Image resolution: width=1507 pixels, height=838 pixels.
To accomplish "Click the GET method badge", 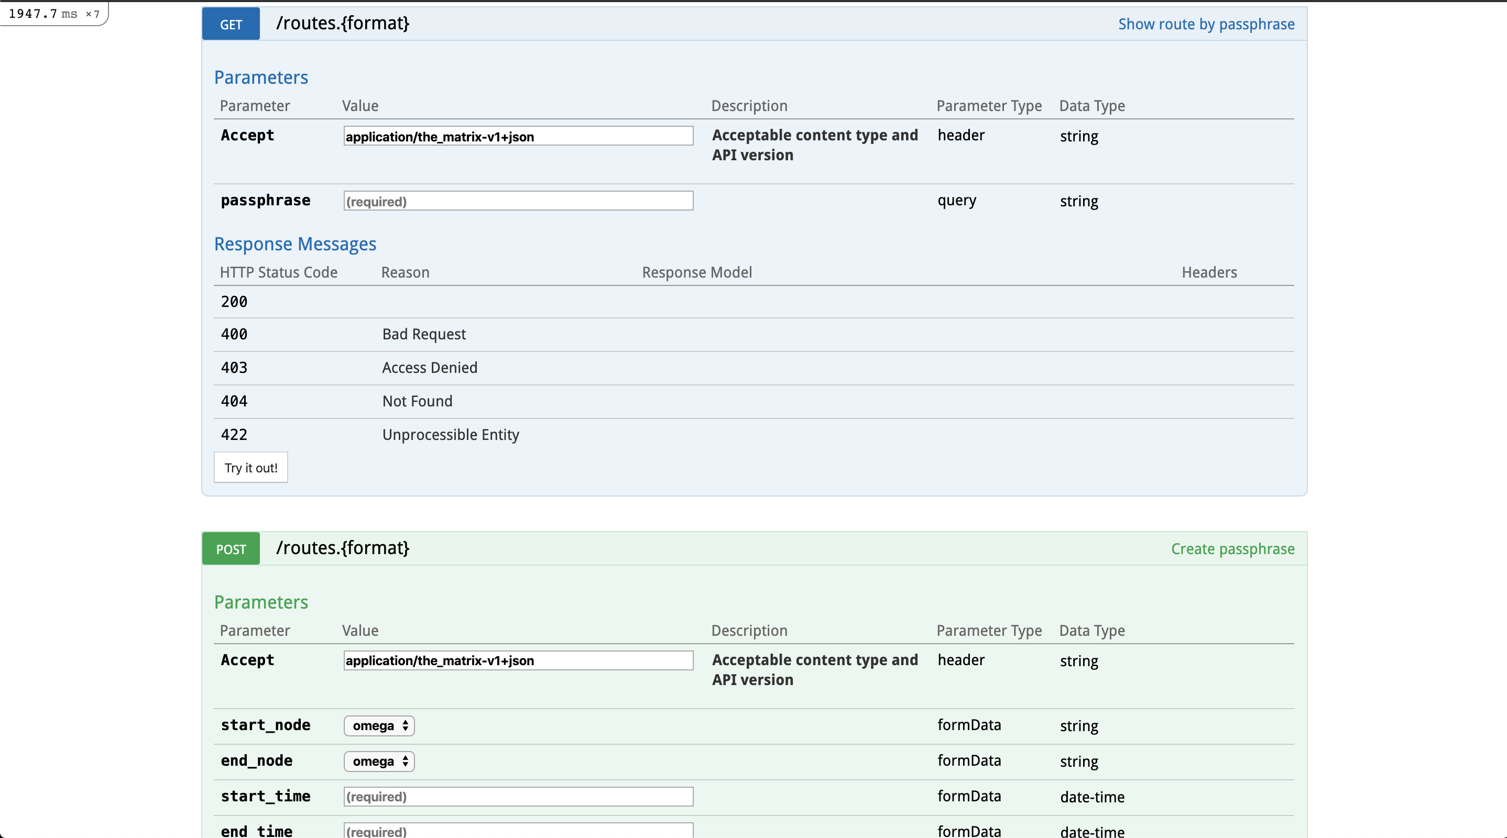I will (x=231, y=24).
